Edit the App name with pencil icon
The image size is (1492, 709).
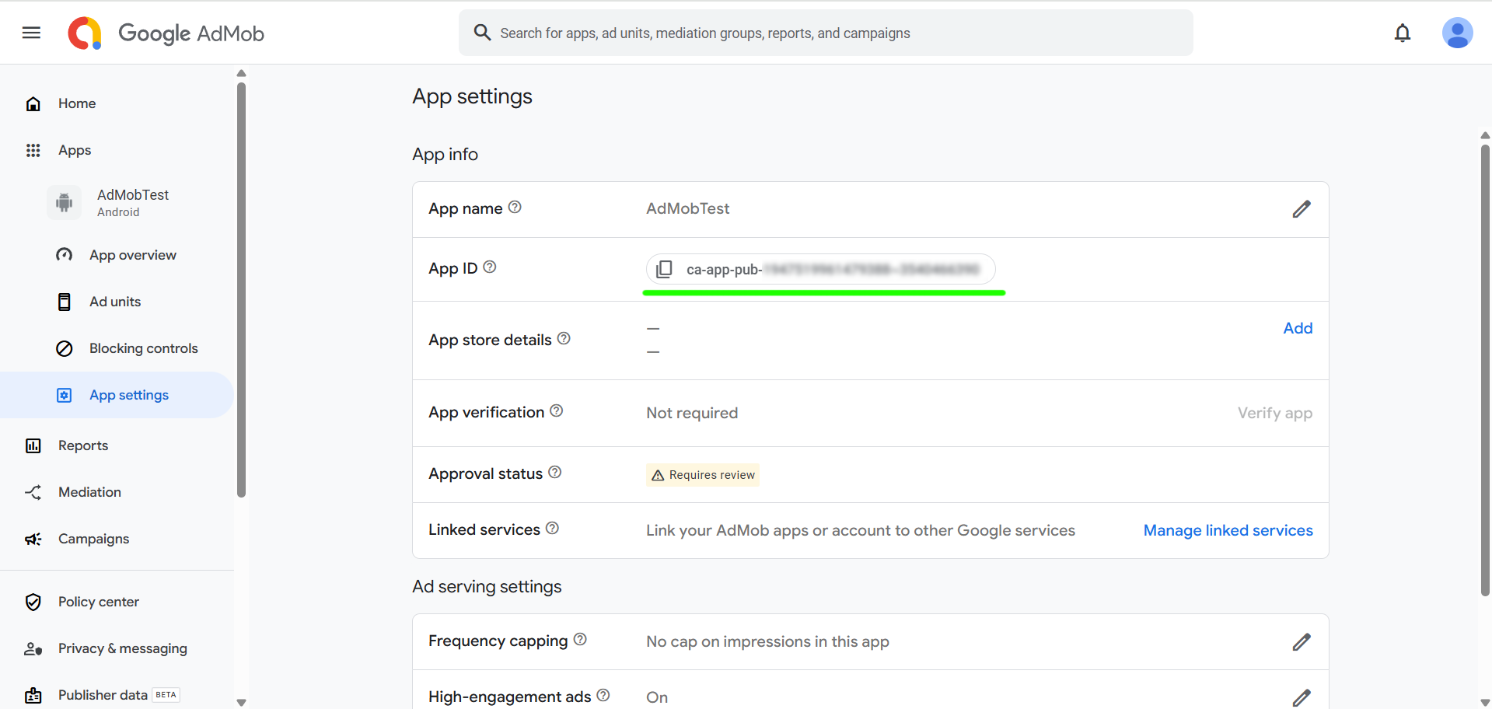click(x=1301, y=209)
